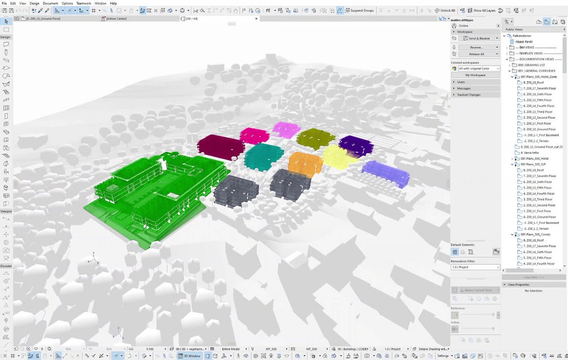Select the Arrow tool in the toolbox
Screen dimensions: 568x360
coord(6,22)
